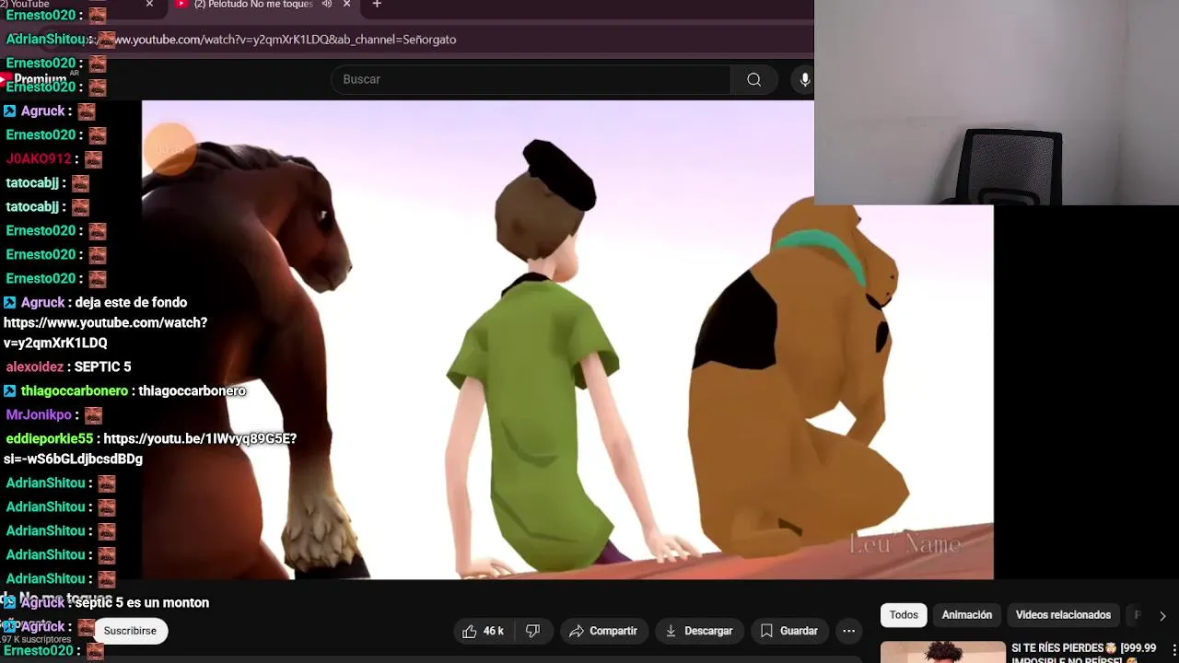
Task: Select the Todos filter chip
Action: [x=904, y=615]
